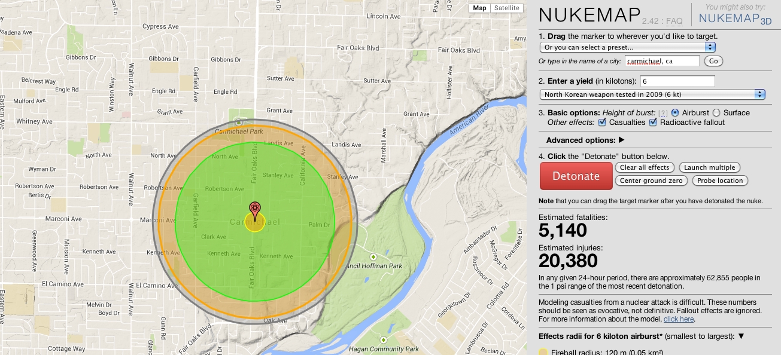The image size is (781, 355).
Task: Click the "Wyman Dr" street label
Action: (x=42, y=169)
